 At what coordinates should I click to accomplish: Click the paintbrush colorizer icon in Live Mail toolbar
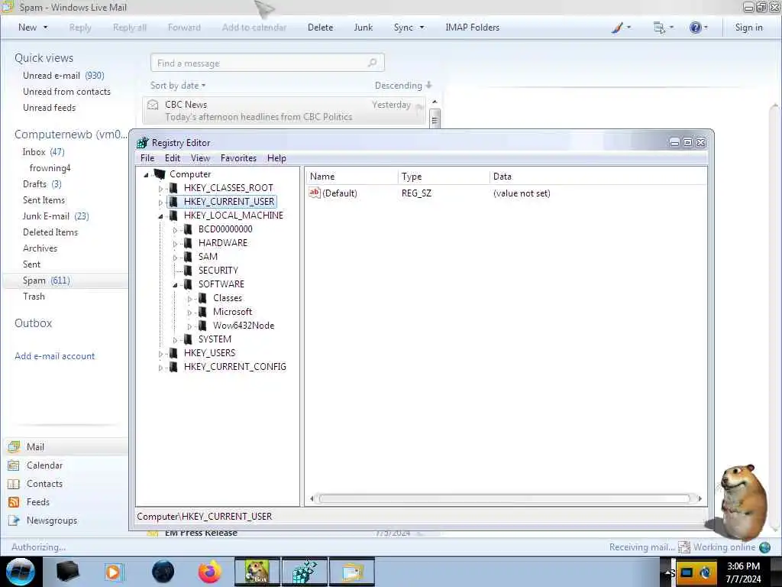(617, 28)
